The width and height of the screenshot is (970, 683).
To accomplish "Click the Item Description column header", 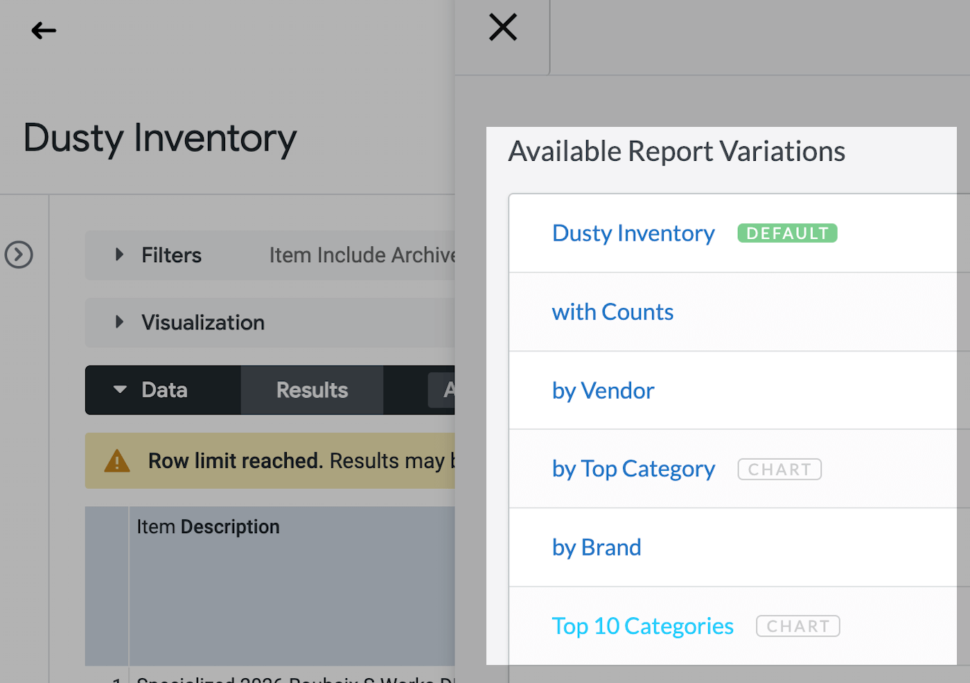I will 208,526.
